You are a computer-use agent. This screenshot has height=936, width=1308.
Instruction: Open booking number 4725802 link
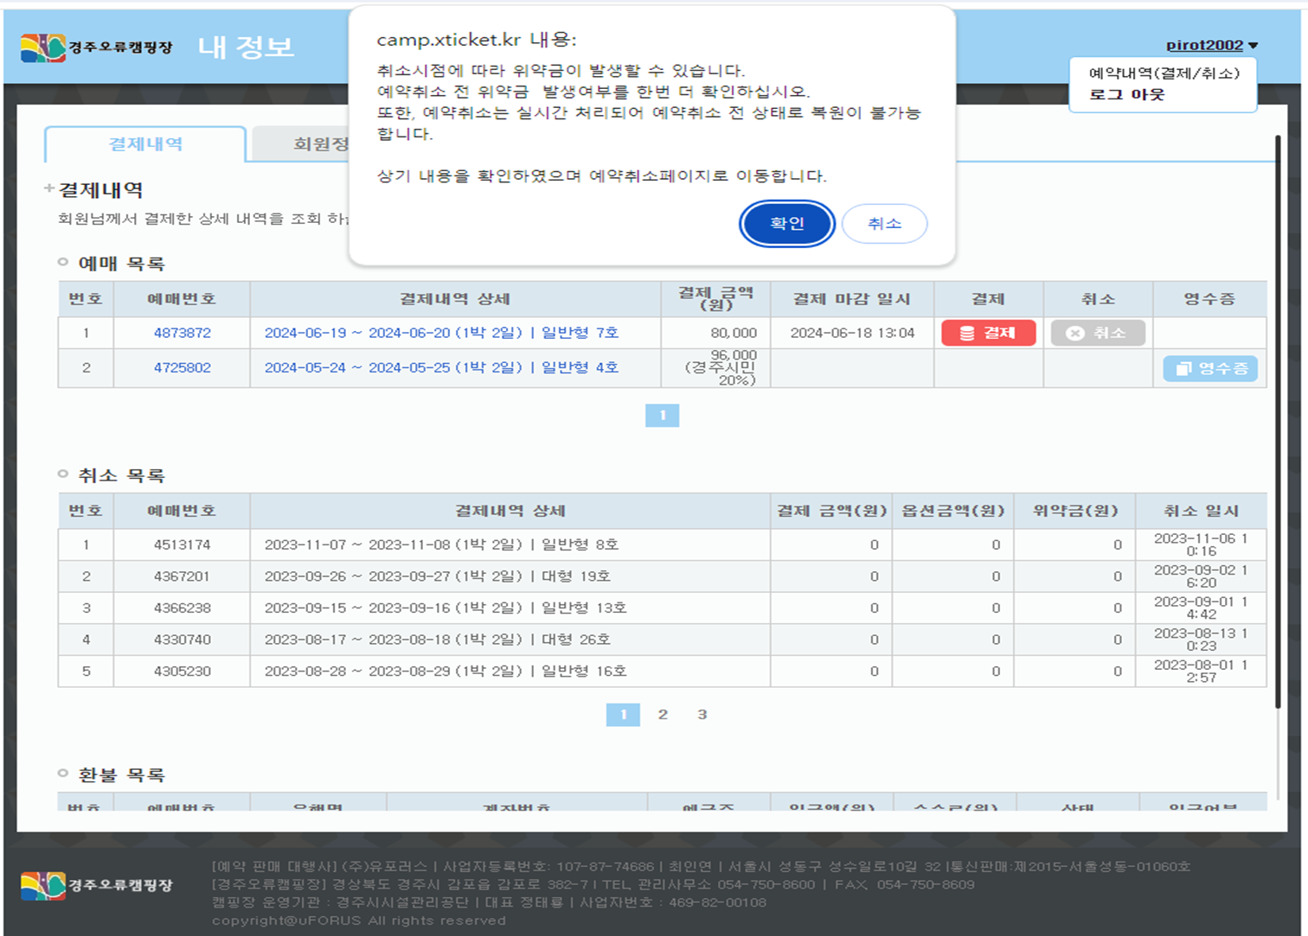click(x=182, y=367)
